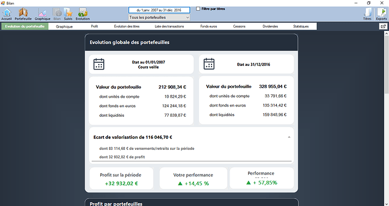389x206 pixels.
Task: Toggle Filtre par titres checkbox
Action: click(x=198, y=8)
